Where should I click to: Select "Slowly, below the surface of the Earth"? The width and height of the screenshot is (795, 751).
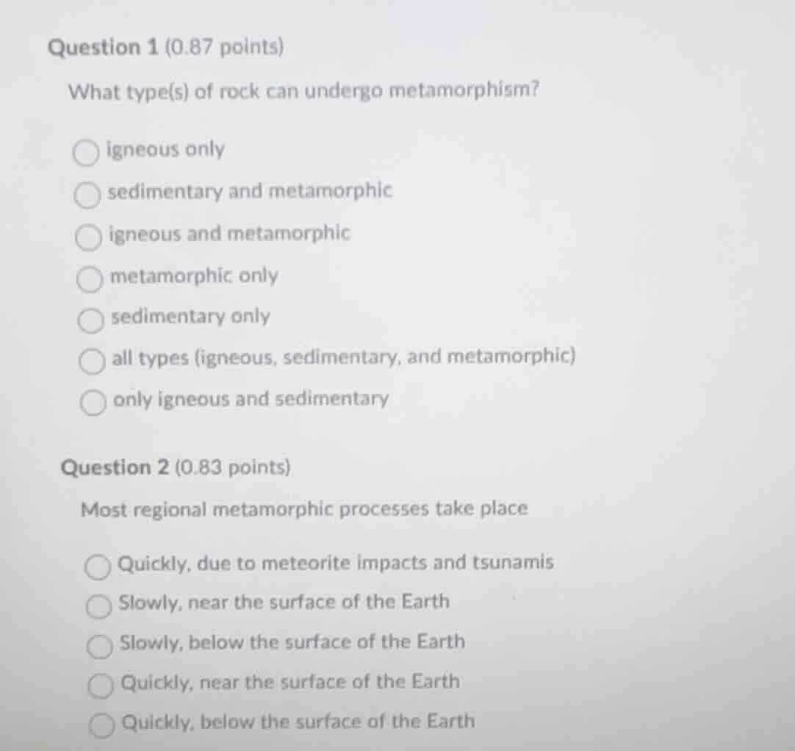99,647
